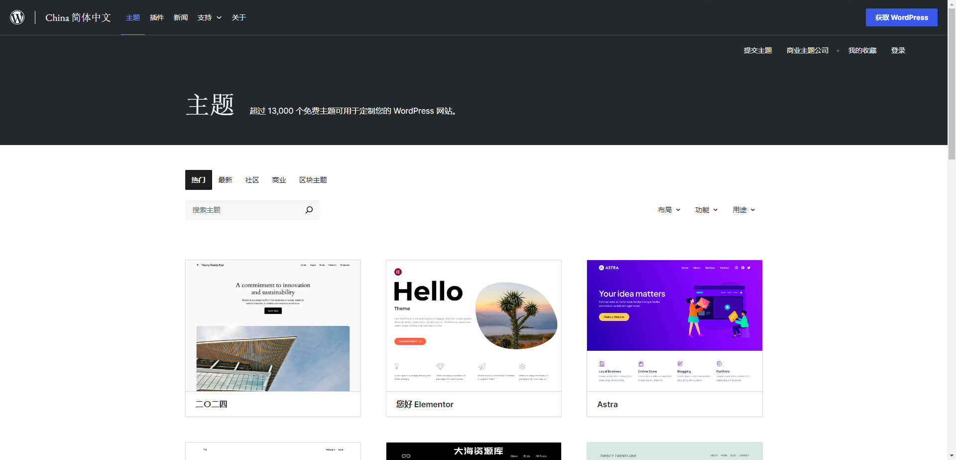Open the Twenty Twenty-One theme thumbnail
The image size is (956, 460).
tap(675, 451)
